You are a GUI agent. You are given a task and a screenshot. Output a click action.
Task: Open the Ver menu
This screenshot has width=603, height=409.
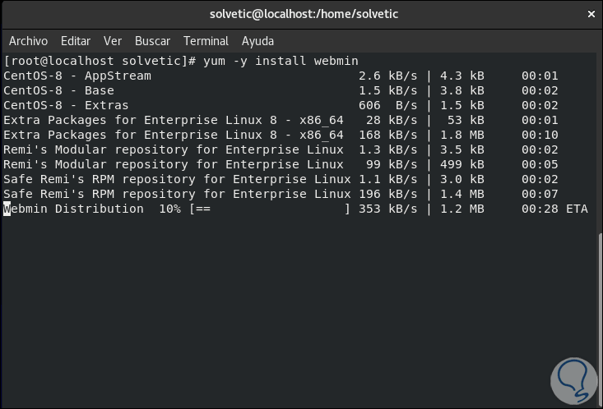[x=113, y=41]
